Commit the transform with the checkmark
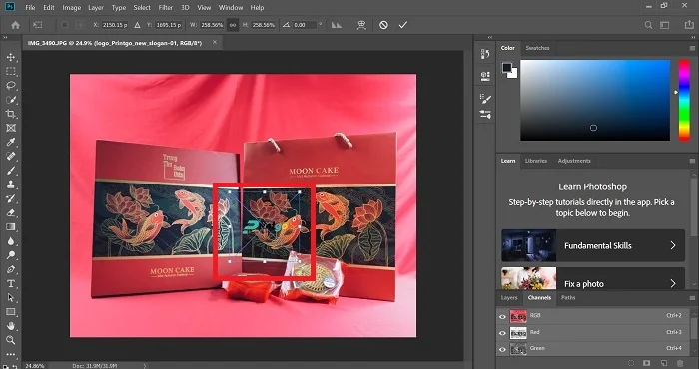699x369 pixels. pyautogui.click(x=403, y=25)
